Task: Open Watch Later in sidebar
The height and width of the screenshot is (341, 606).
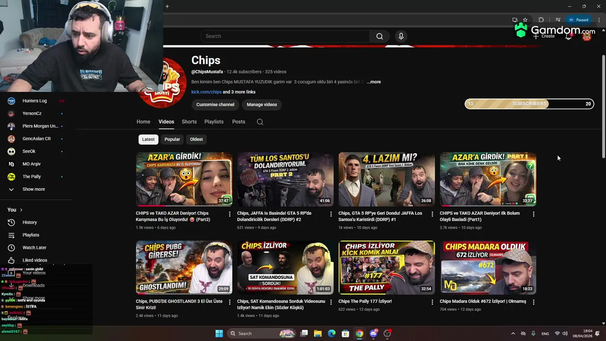Action: (x=36, y=248)
